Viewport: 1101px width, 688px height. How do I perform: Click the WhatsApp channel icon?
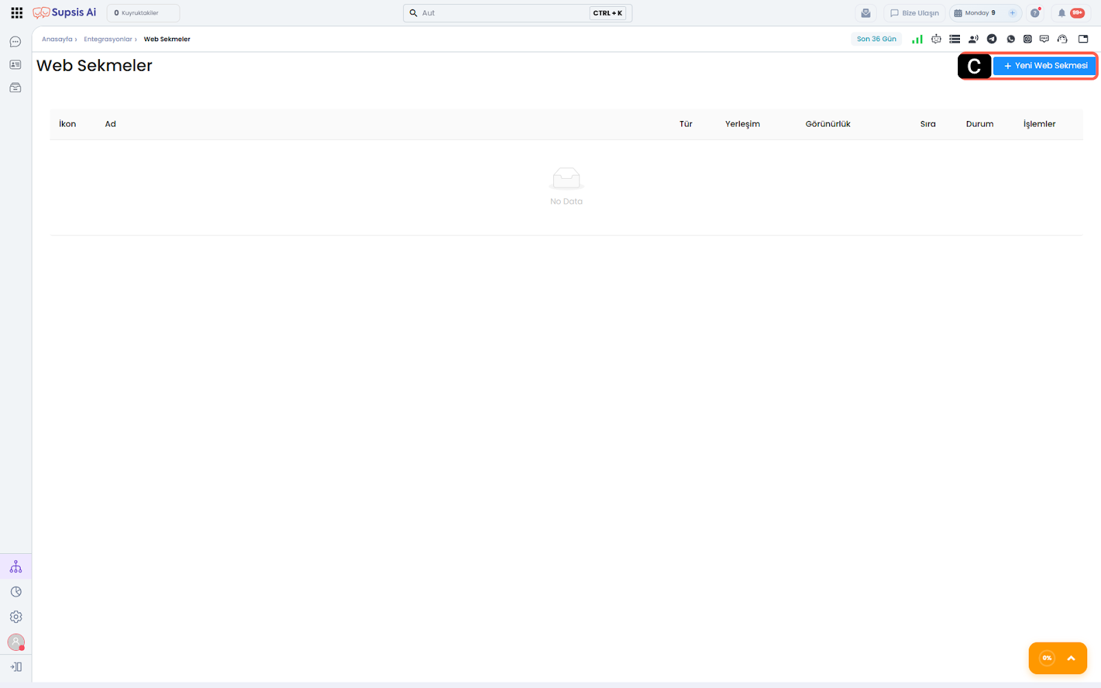(1010, 39)
